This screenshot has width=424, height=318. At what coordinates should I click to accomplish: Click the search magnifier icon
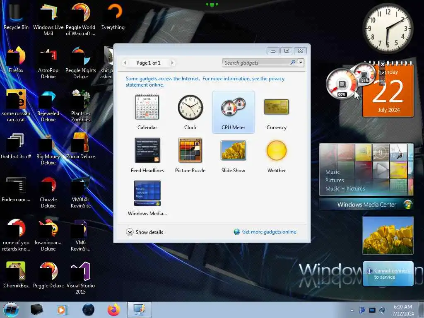click(x=293, y=63)
